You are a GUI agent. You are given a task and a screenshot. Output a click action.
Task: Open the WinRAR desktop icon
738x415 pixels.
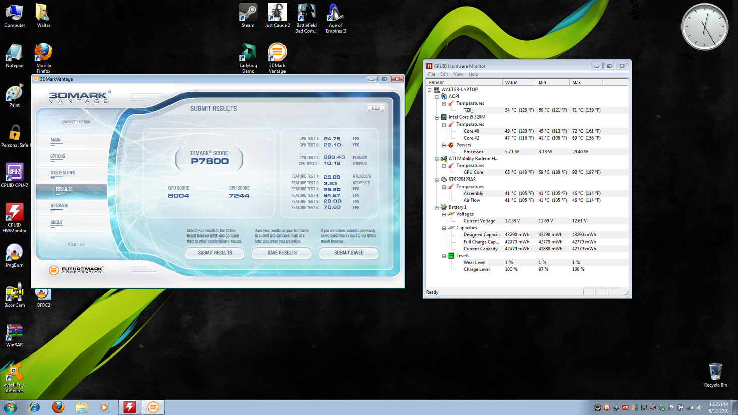14,334
